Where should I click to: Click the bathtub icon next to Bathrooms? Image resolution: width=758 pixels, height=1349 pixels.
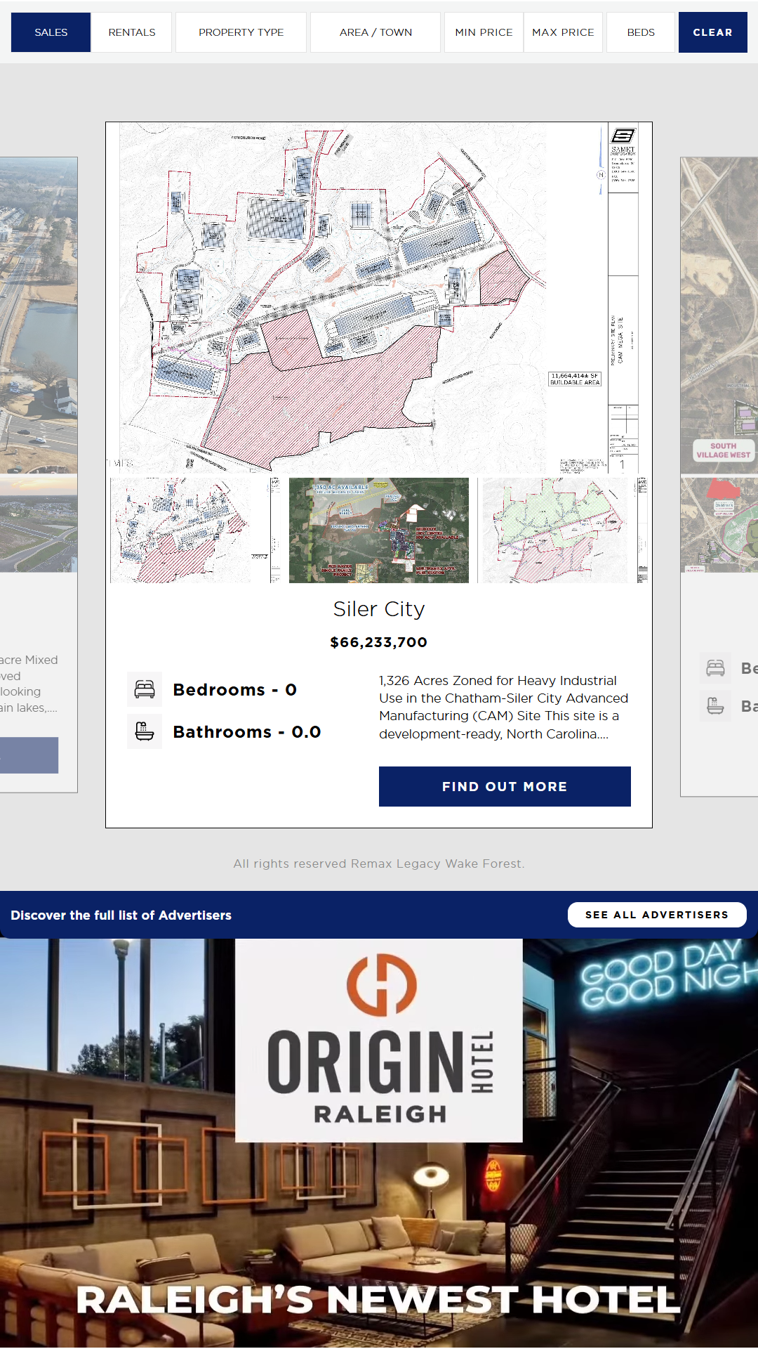click(145, 731)
